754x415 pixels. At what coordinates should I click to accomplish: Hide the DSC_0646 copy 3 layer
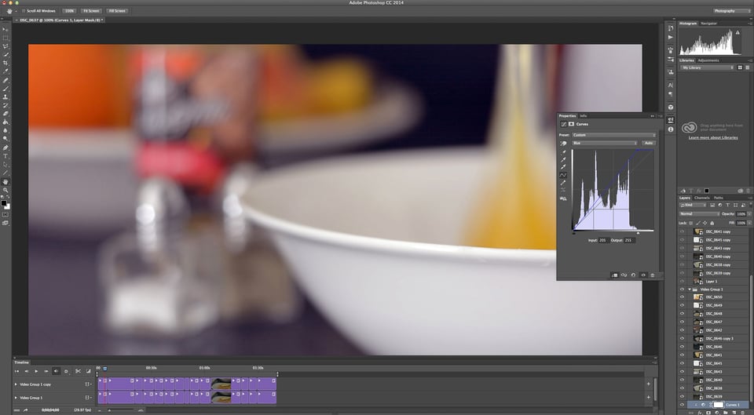682,339
